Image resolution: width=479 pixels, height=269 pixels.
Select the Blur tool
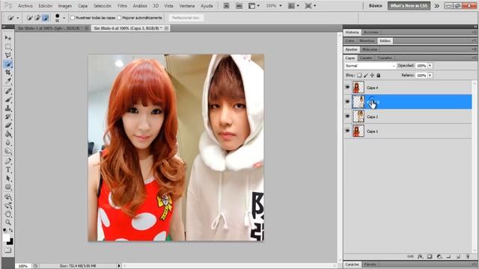(x=8, y=143)
